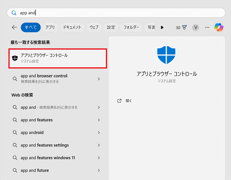Select the app and features settings suggestion
231x180 pixels.
(58, 145)
